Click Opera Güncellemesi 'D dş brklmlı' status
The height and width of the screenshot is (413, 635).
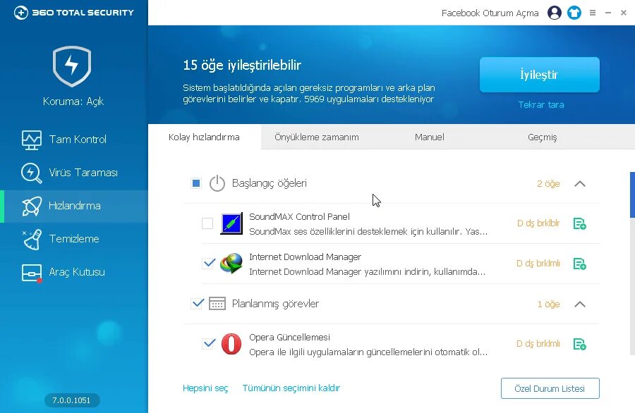coord(538,344)
